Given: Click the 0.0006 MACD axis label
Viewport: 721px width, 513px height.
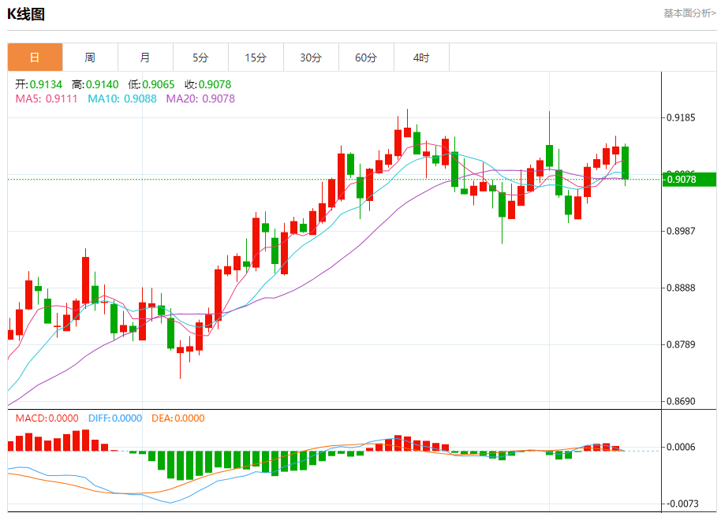Looking at the screenshot, I should 681,448.
